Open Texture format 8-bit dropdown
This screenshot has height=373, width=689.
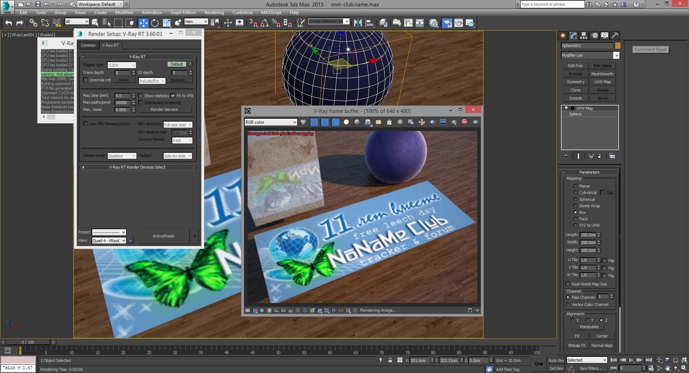coord(182,141)
